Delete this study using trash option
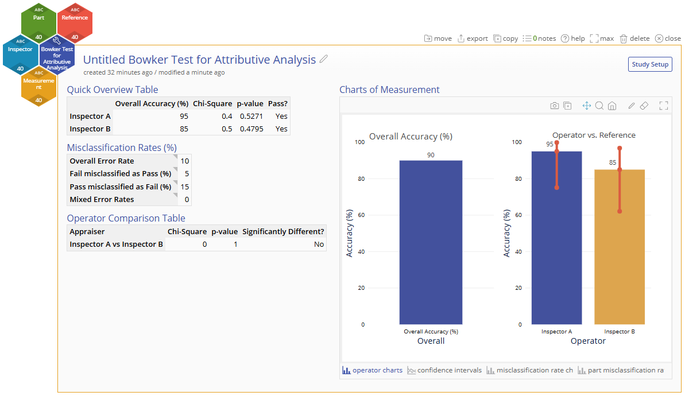The width and height of the screenshot is (685, 396). tap(635, 38)
